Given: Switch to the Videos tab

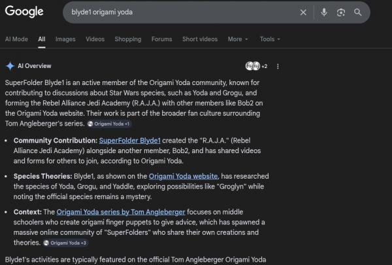Looking at the screenshot, I should pyautogui.click(x=95, y=39).
